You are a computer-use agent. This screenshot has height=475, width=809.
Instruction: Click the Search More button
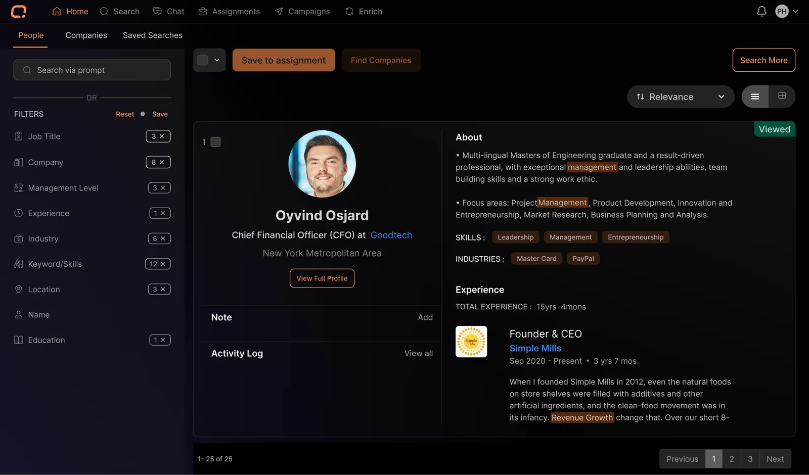point(763,60)
